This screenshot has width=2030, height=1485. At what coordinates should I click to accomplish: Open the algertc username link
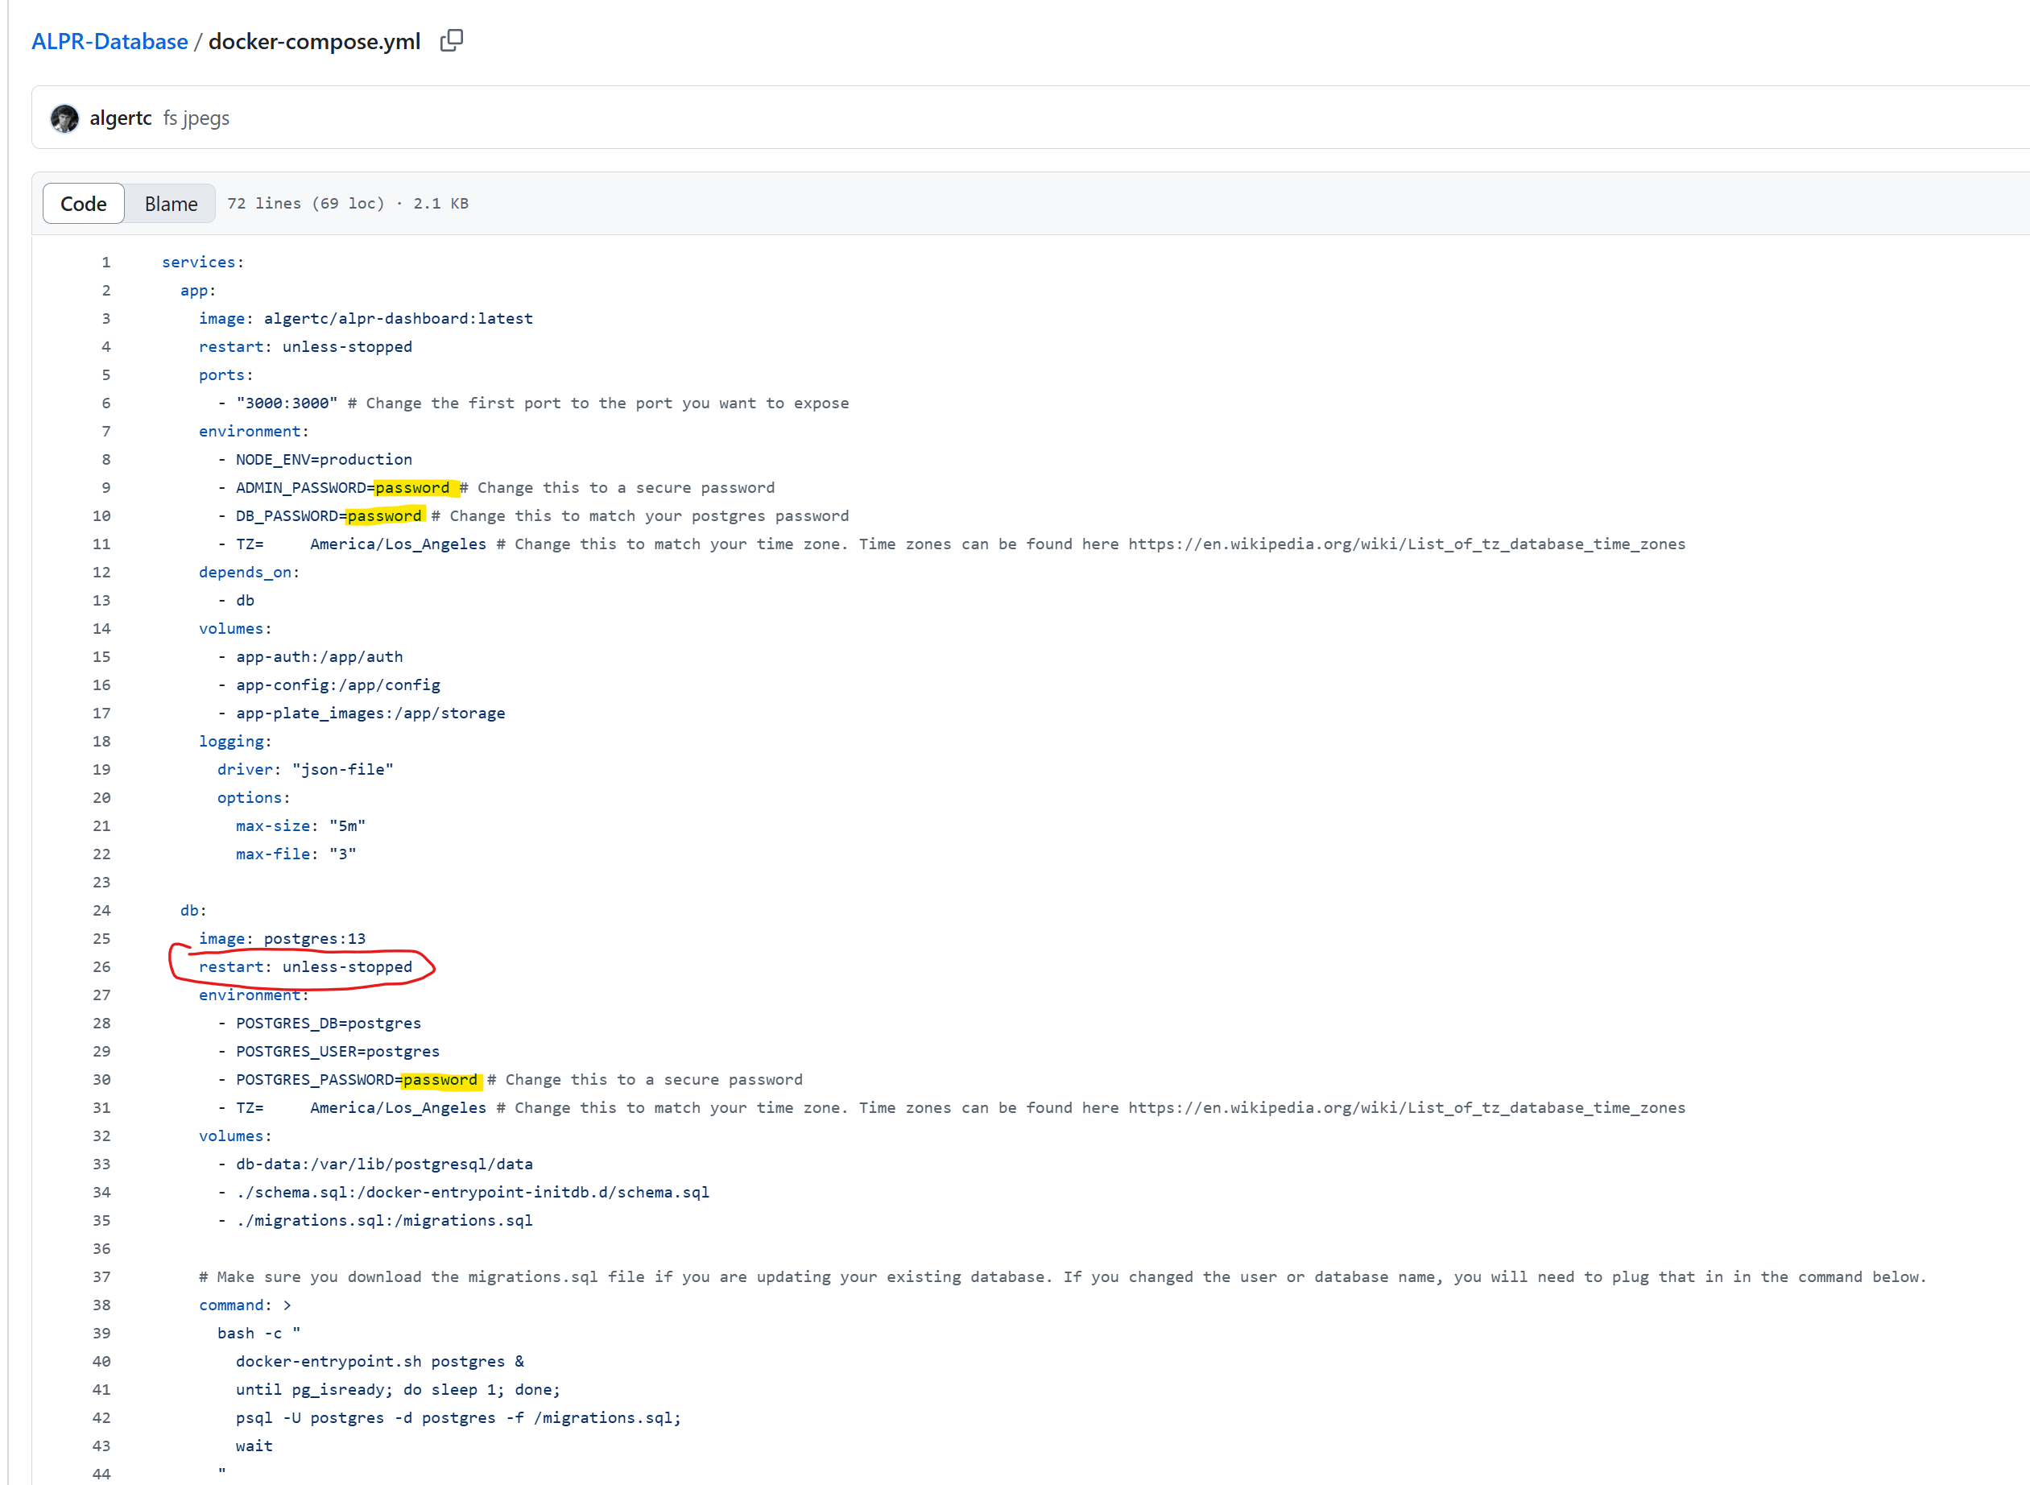point(121,118)
